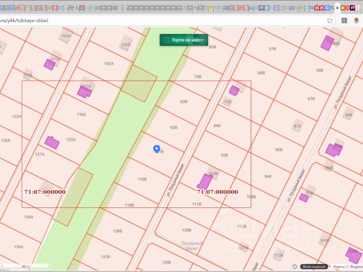Click parcel label 74B
Viewport: 363px width, 272px height.
(x=197, y=76)
